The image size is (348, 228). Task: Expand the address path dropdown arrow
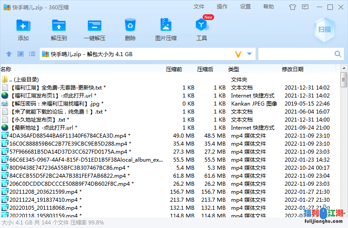249,54
